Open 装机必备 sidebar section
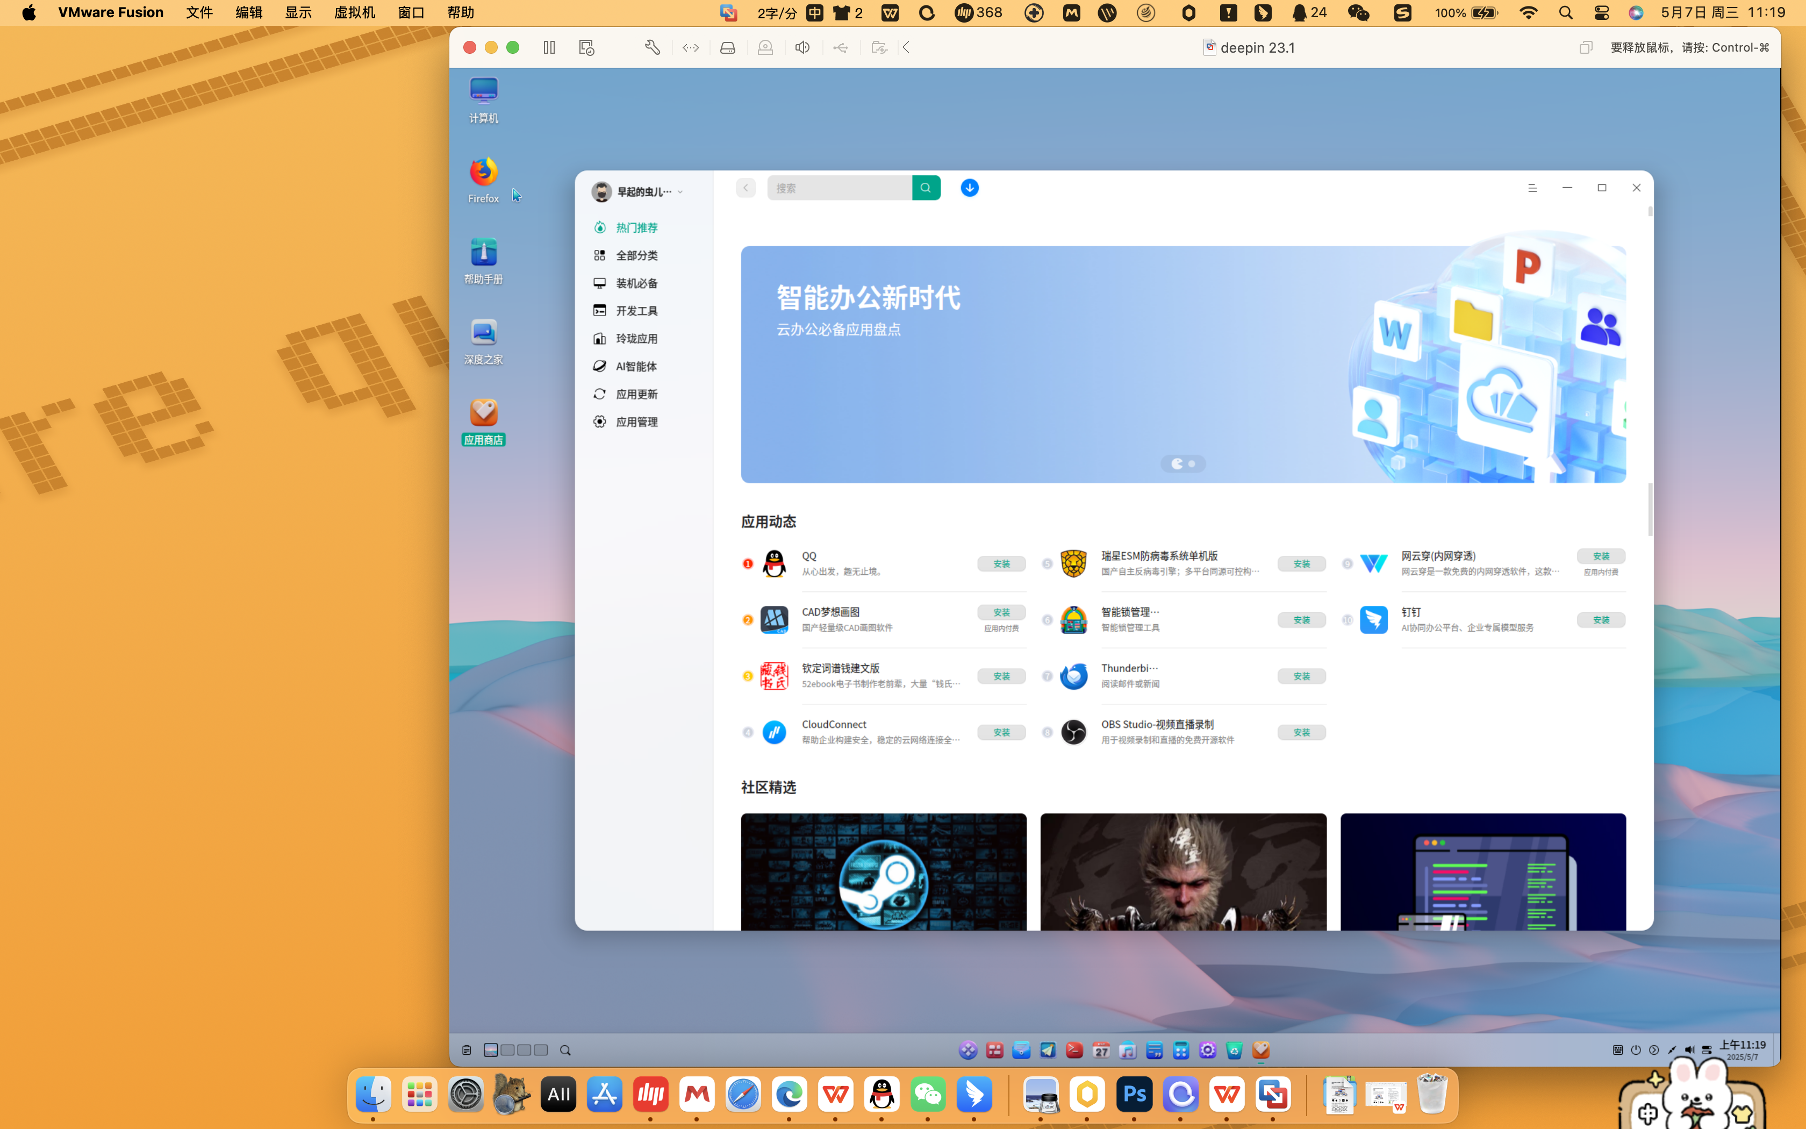 636,283
